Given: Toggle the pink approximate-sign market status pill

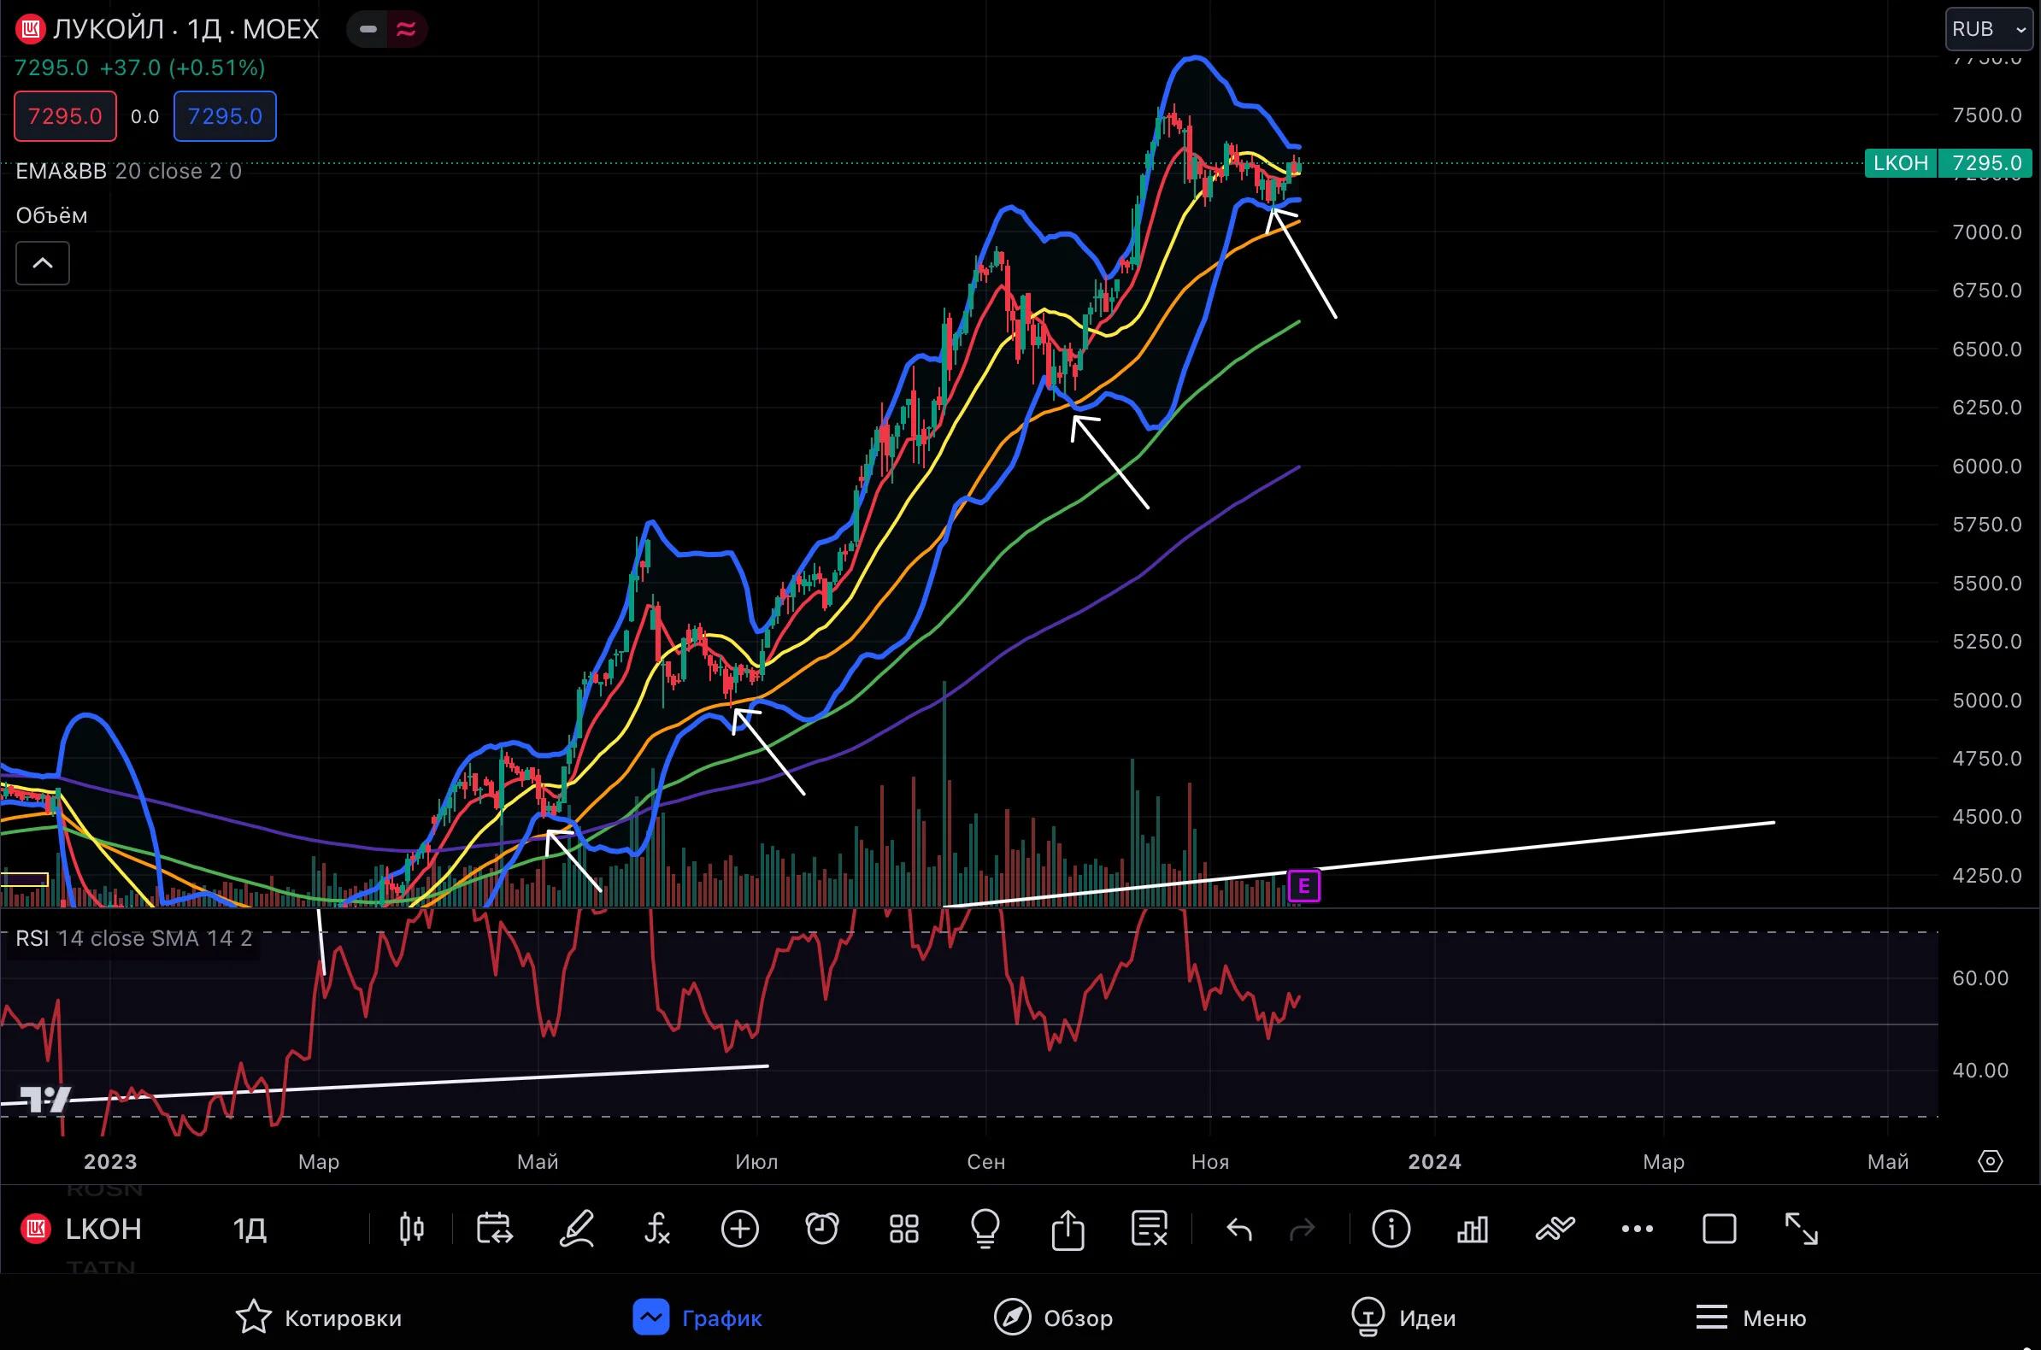Looking at the screenshot, I should [406, 29].
